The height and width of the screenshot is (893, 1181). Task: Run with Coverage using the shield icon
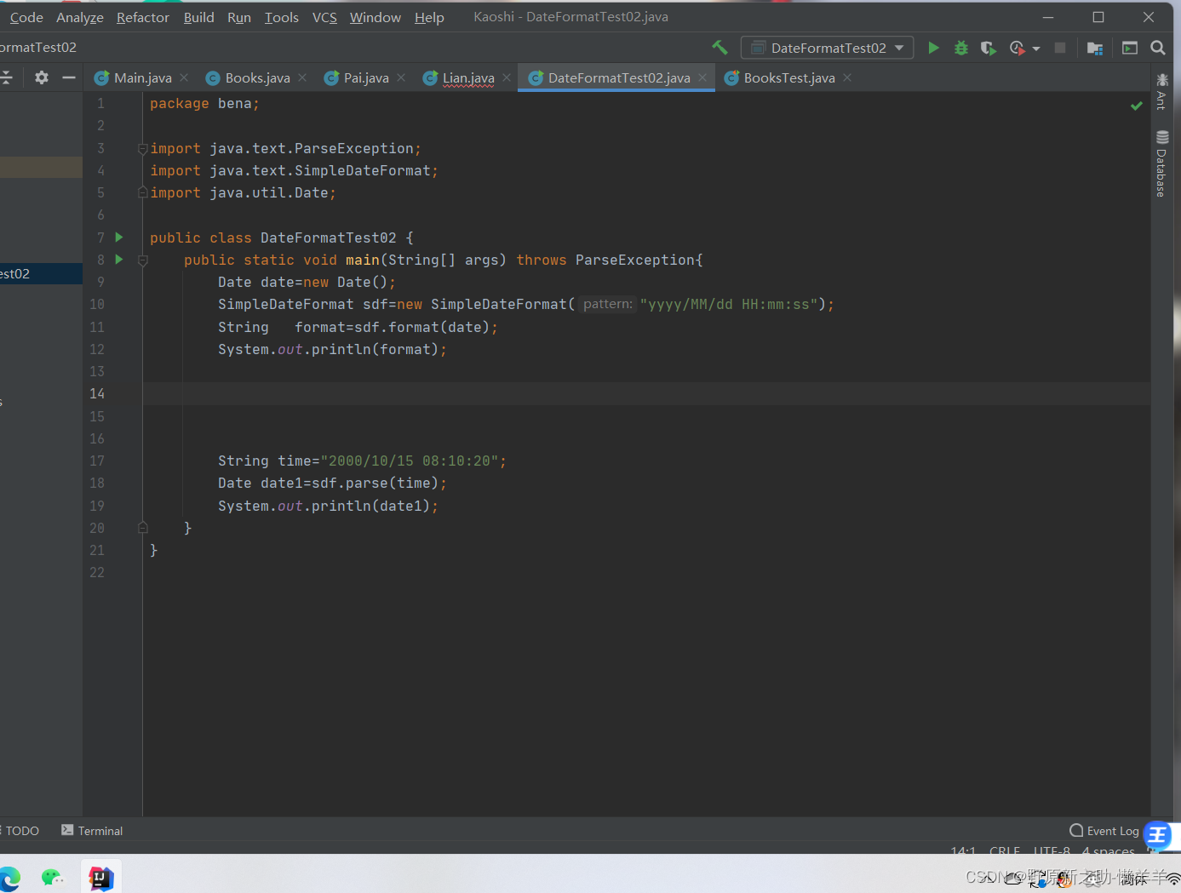click(988, 48)
